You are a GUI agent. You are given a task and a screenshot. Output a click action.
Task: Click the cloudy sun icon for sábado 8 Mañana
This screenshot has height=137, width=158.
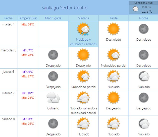(x=83, y=124)
